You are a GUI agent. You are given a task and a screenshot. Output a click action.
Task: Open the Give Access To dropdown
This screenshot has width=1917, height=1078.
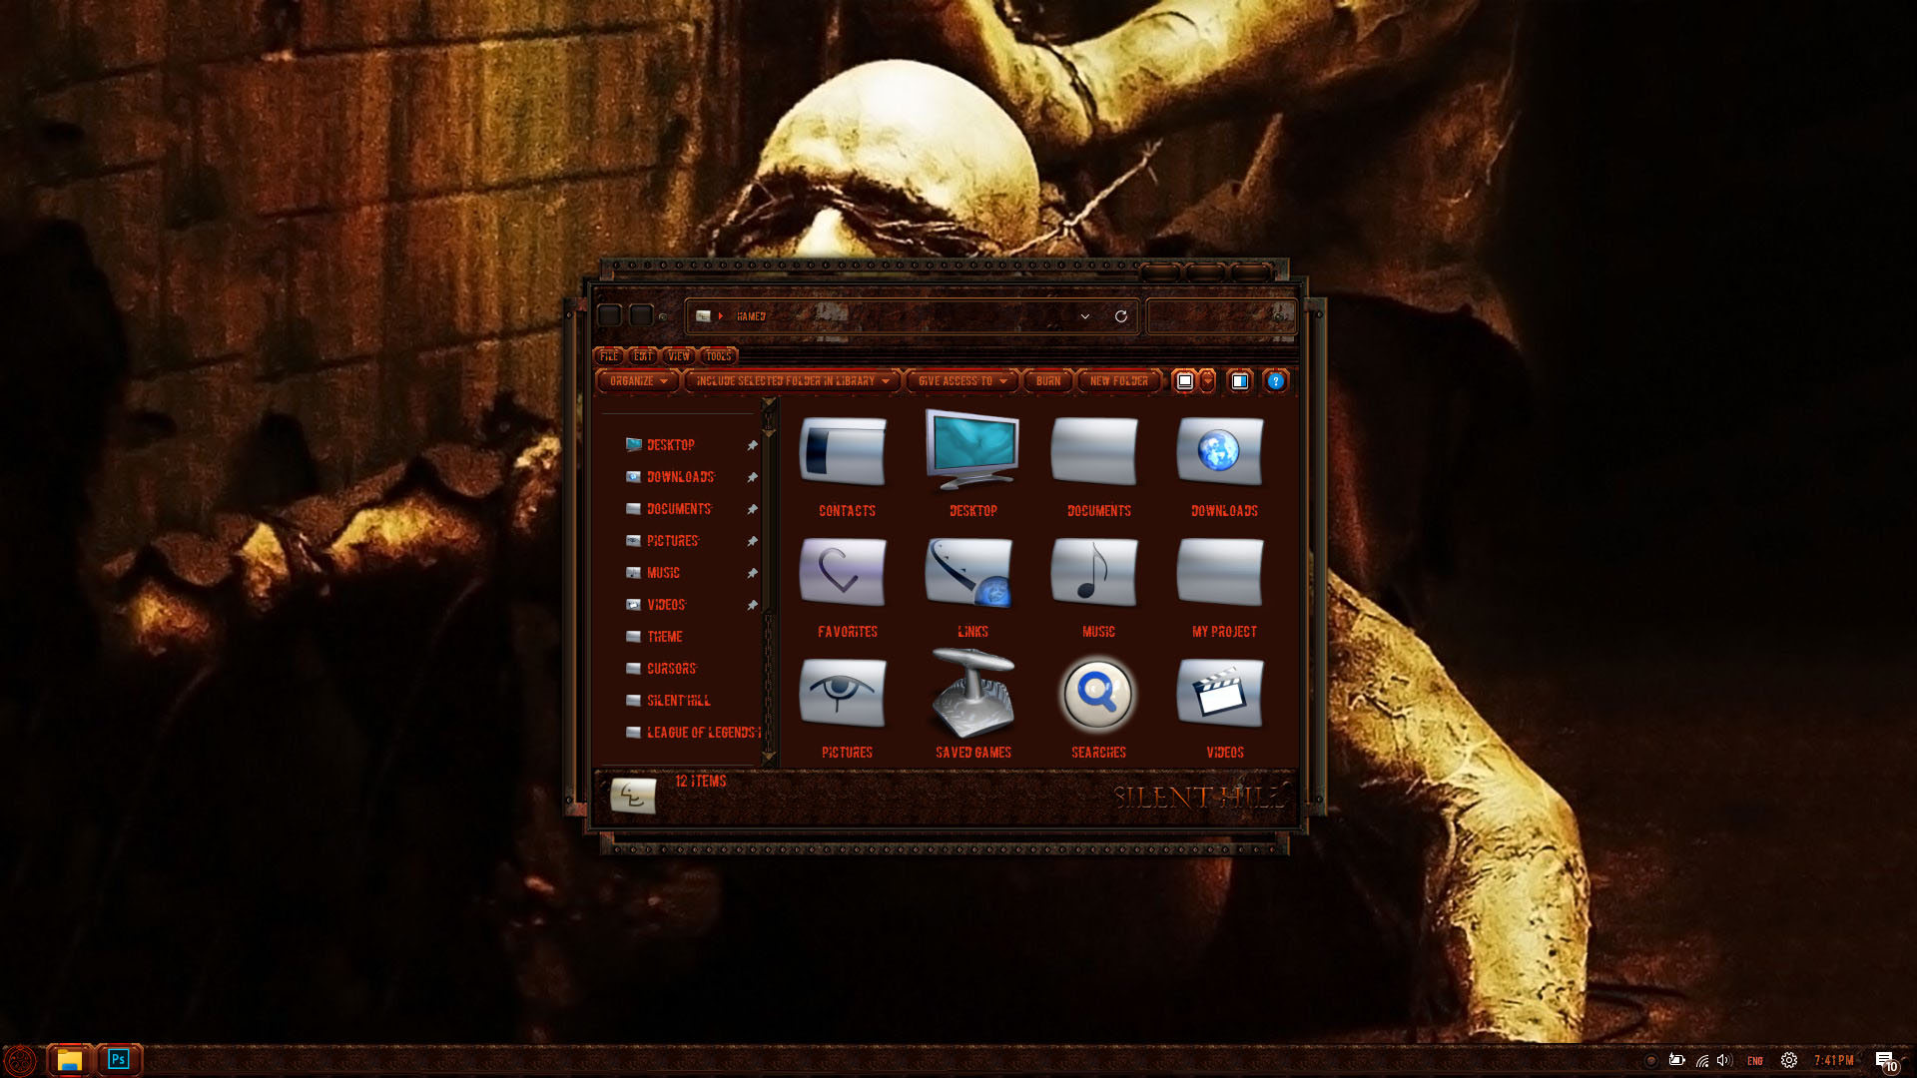pos(961,381)
